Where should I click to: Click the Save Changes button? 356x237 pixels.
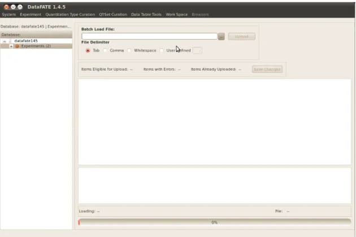pyautogui.click(x=267, y=70)
